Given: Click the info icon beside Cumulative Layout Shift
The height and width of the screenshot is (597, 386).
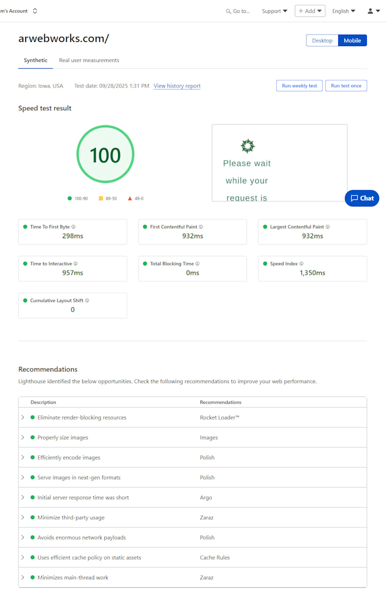Looking at the screenshot, I should (x=87, y=301).
